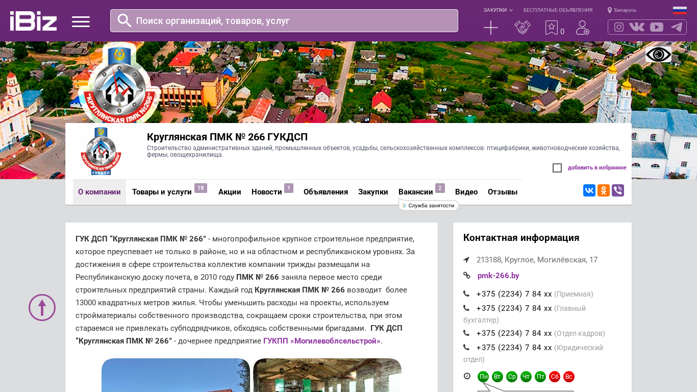Viewport: 697px width, 392px height.
Task: Reveal the Приемная phone number
Action: point(514,294)
